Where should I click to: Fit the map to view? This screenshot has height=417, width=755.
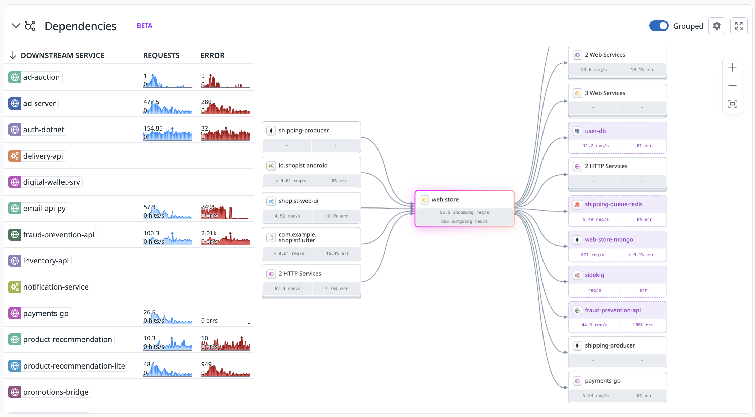pyautogui.click(x=732, y=104)
